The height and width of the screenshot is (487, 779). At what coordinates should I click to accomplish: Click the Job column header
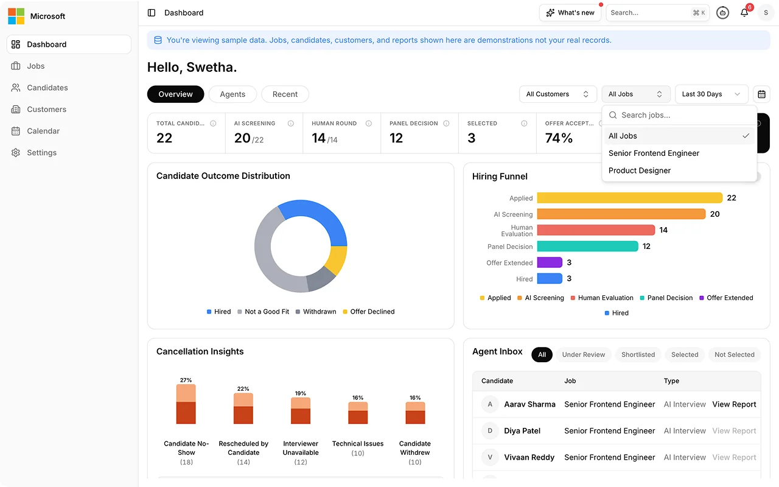point(570,381)
